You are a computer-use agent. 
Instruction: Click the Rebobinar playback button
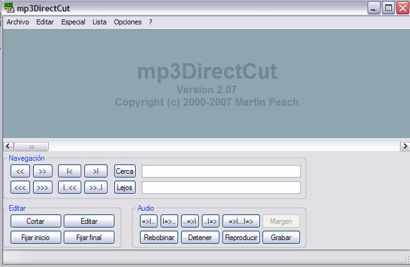point(159,238)
